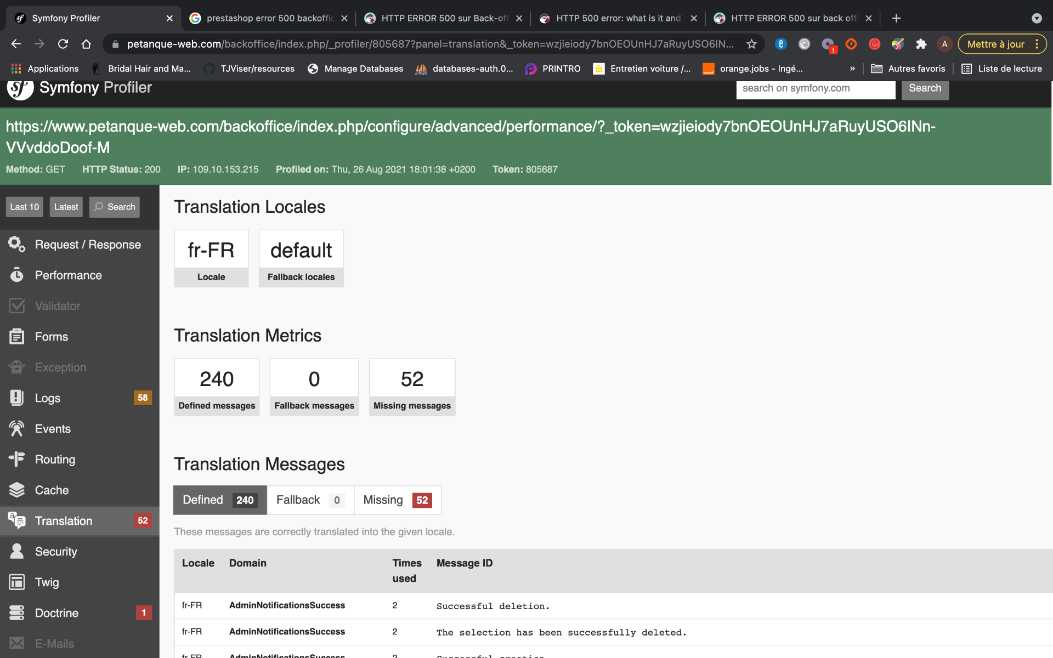1053x658 pixels.
Task: Open the Twig menu item in sidebar
Action: coord(47,582)
